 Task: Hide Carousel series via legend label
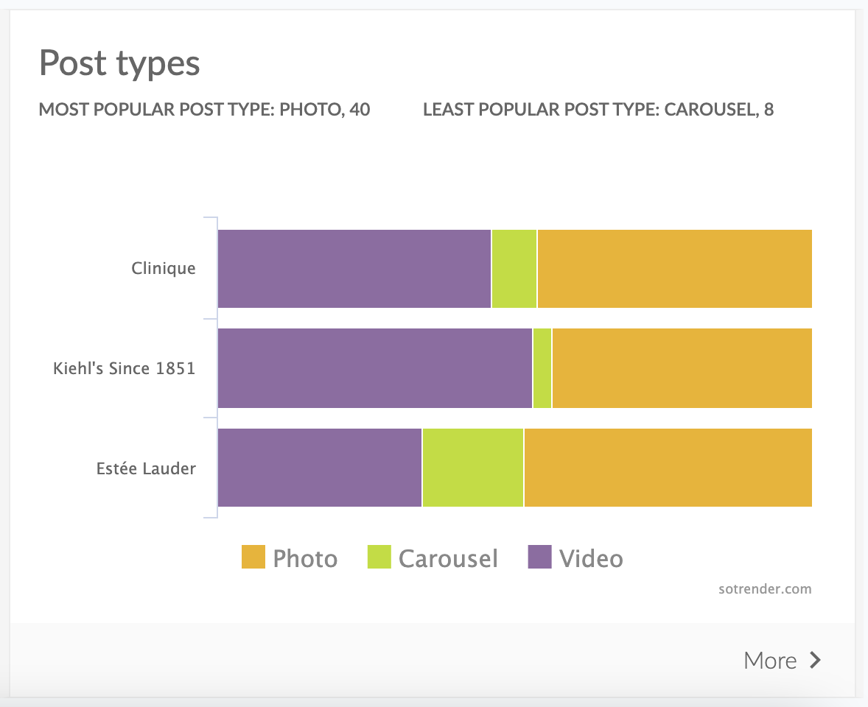click(x=448, y=559)
